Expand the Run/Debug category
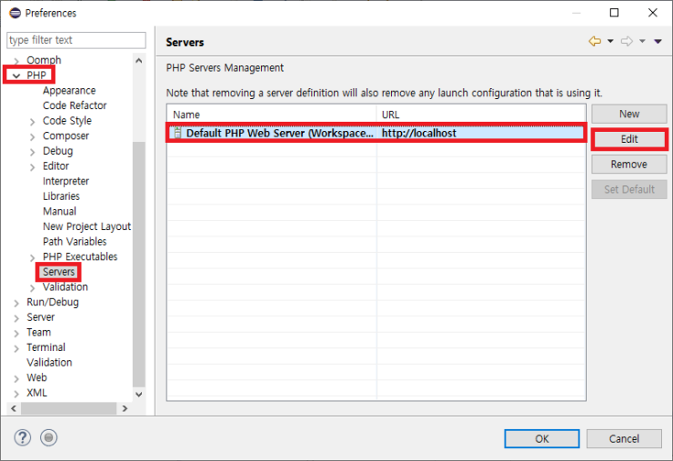This screenshot has width=673, height=461. 16,303
